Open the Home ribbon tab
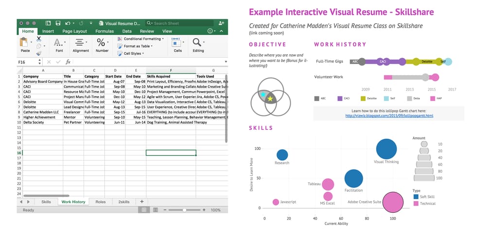This screenshot has height=237, width=486. [28, 31]
